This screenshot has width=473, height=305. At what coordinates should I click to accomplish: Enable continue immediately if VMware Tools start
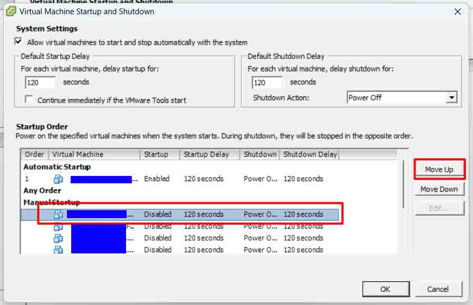tap(29, 100)
